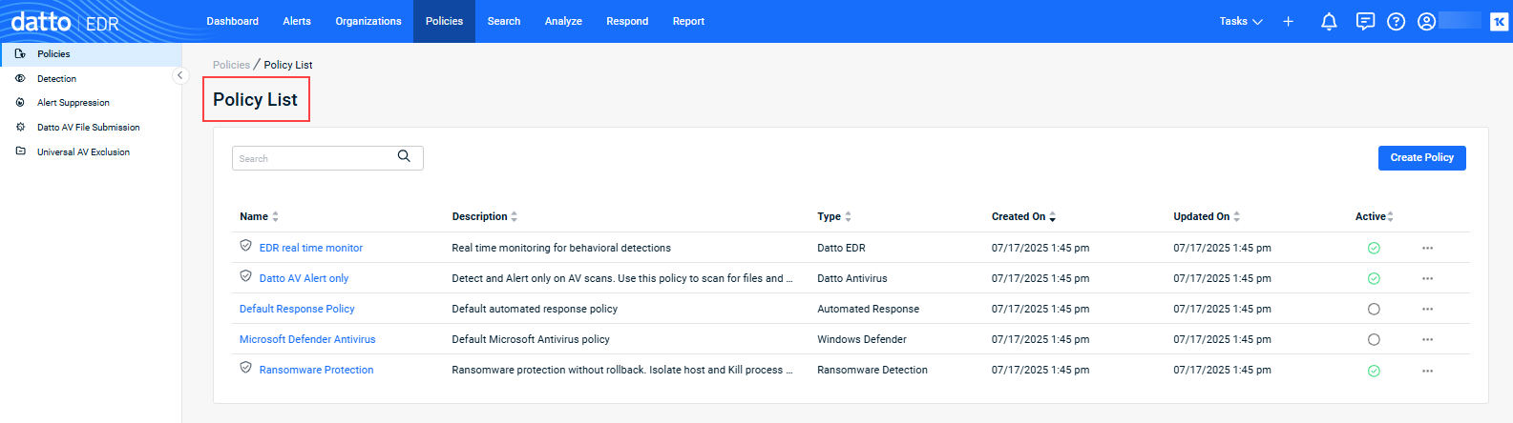Sort table by Description column
The width and height of the screenshot is (1513, 423).
coord(485,216)
